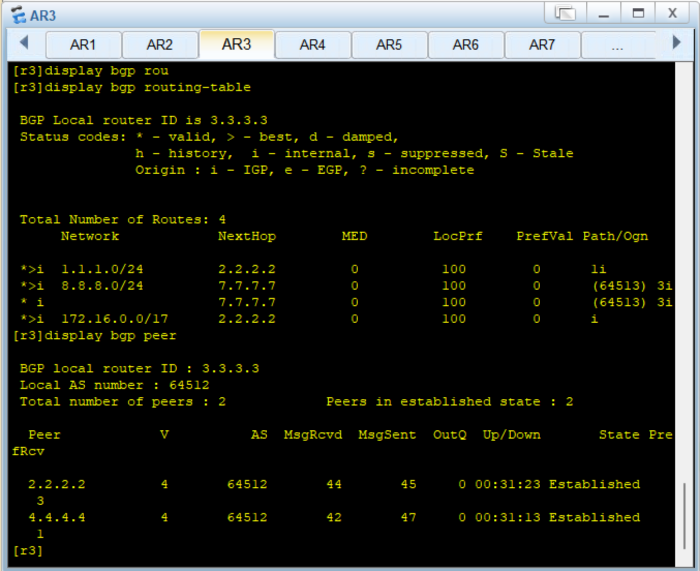
Task: Minimize the AR3 window
Action: (x=603, y=13)
